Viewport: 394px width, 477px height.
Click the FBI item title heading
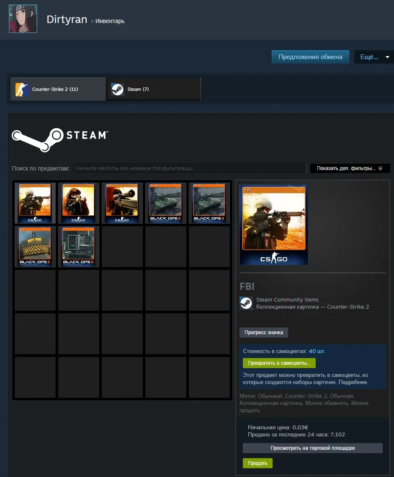pos(247,286)
